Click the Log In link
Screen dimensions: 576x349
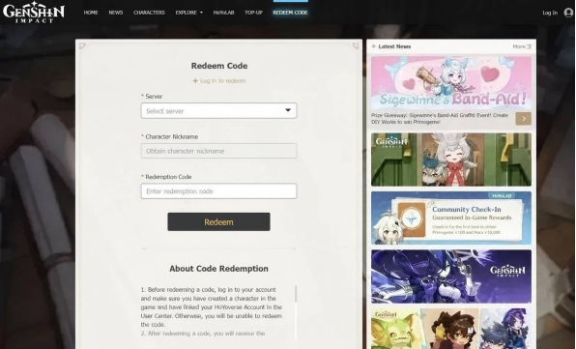[550, 13]
